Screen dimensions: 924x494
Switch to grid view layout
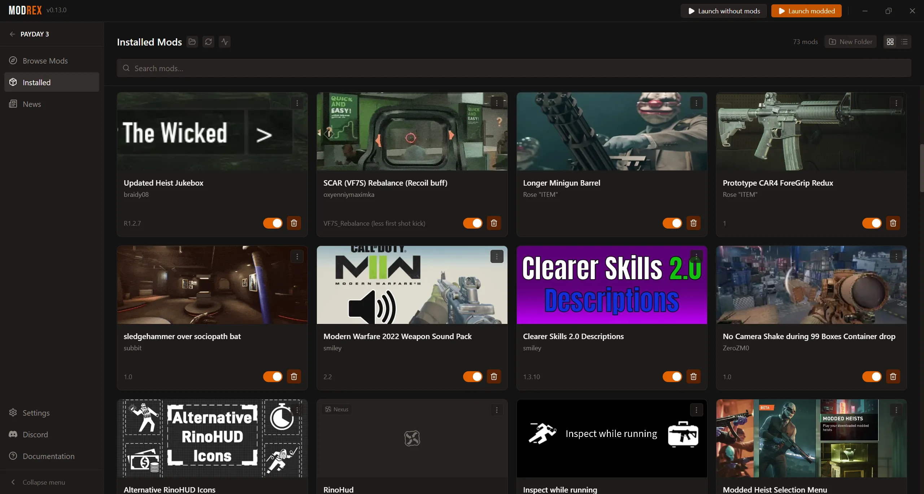point(890,42)
